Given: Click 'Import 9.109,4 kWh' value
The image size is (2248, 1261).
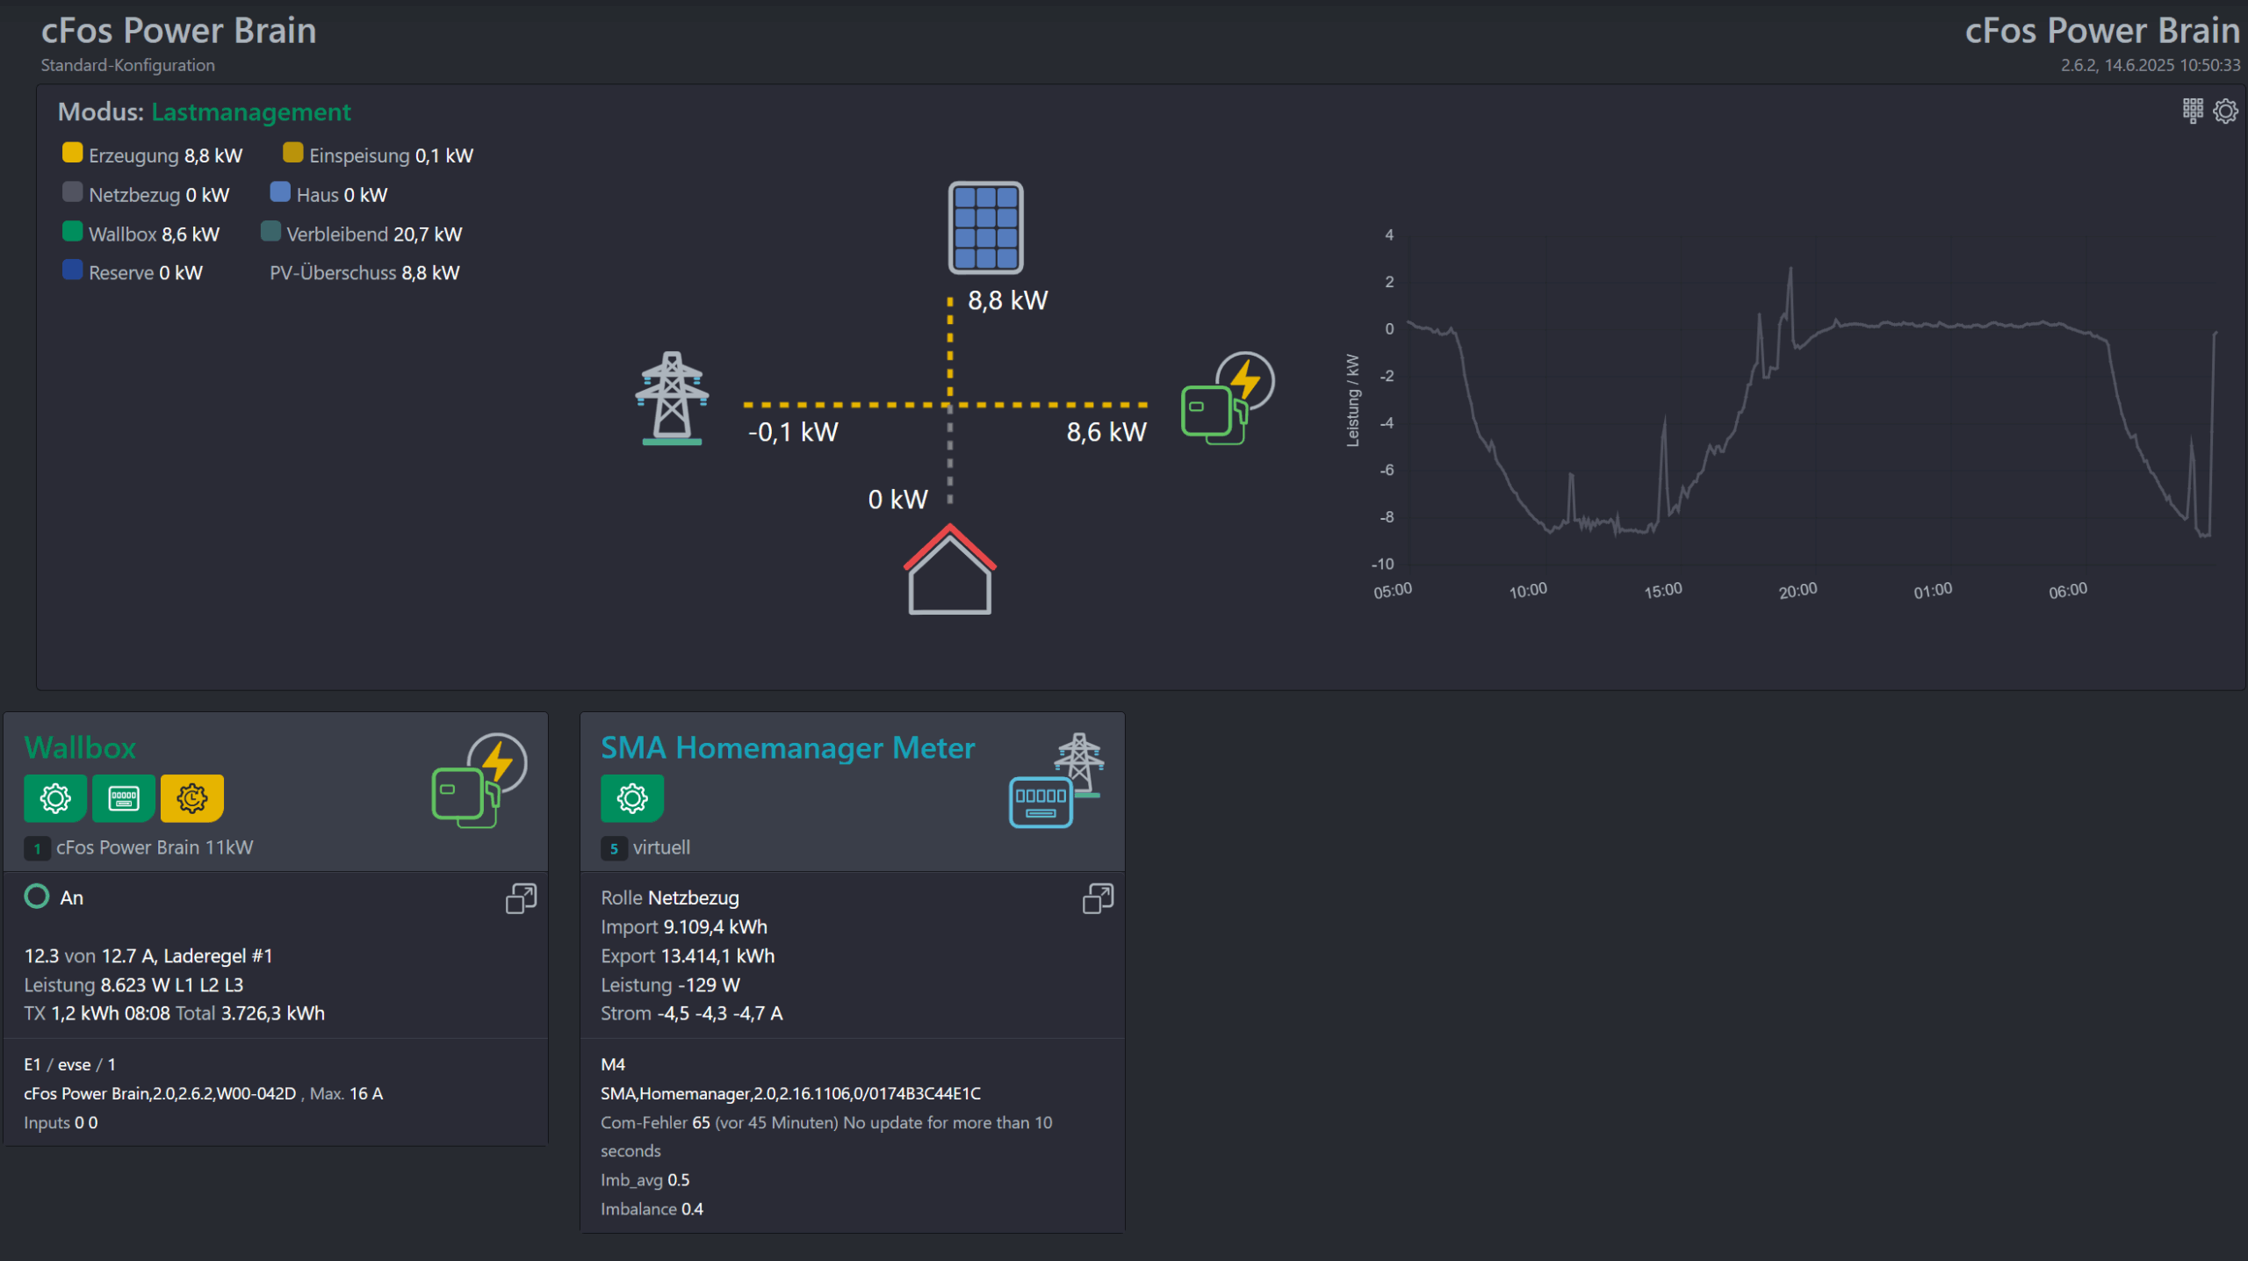Looking at the screenshot, I should coord(684,926).
